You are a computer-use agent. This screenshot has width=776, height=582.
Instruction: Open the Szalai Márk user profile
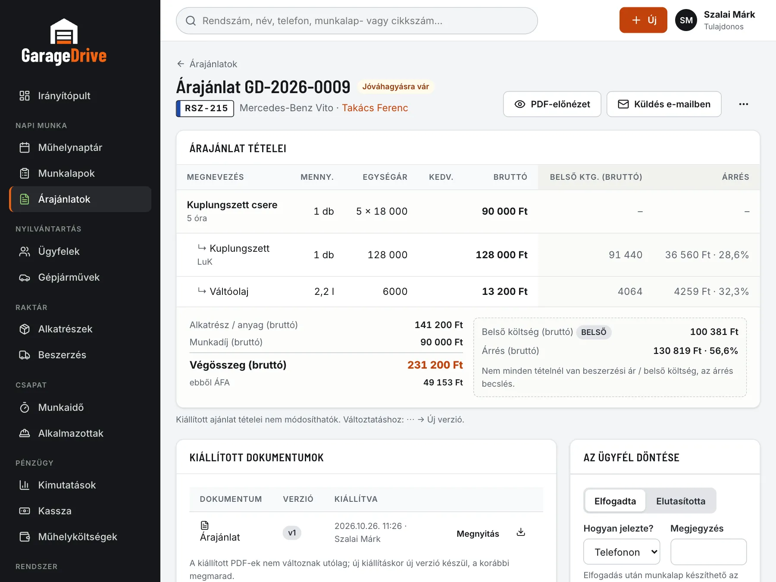(x=716, y=20)
